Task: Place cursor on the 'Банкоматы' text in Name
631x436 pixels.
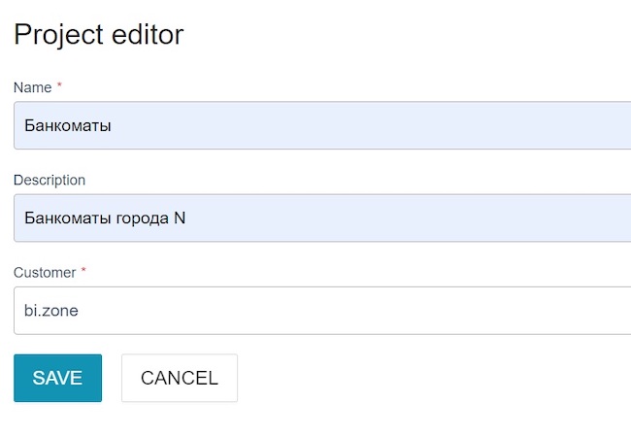Action: coord(68,125)
